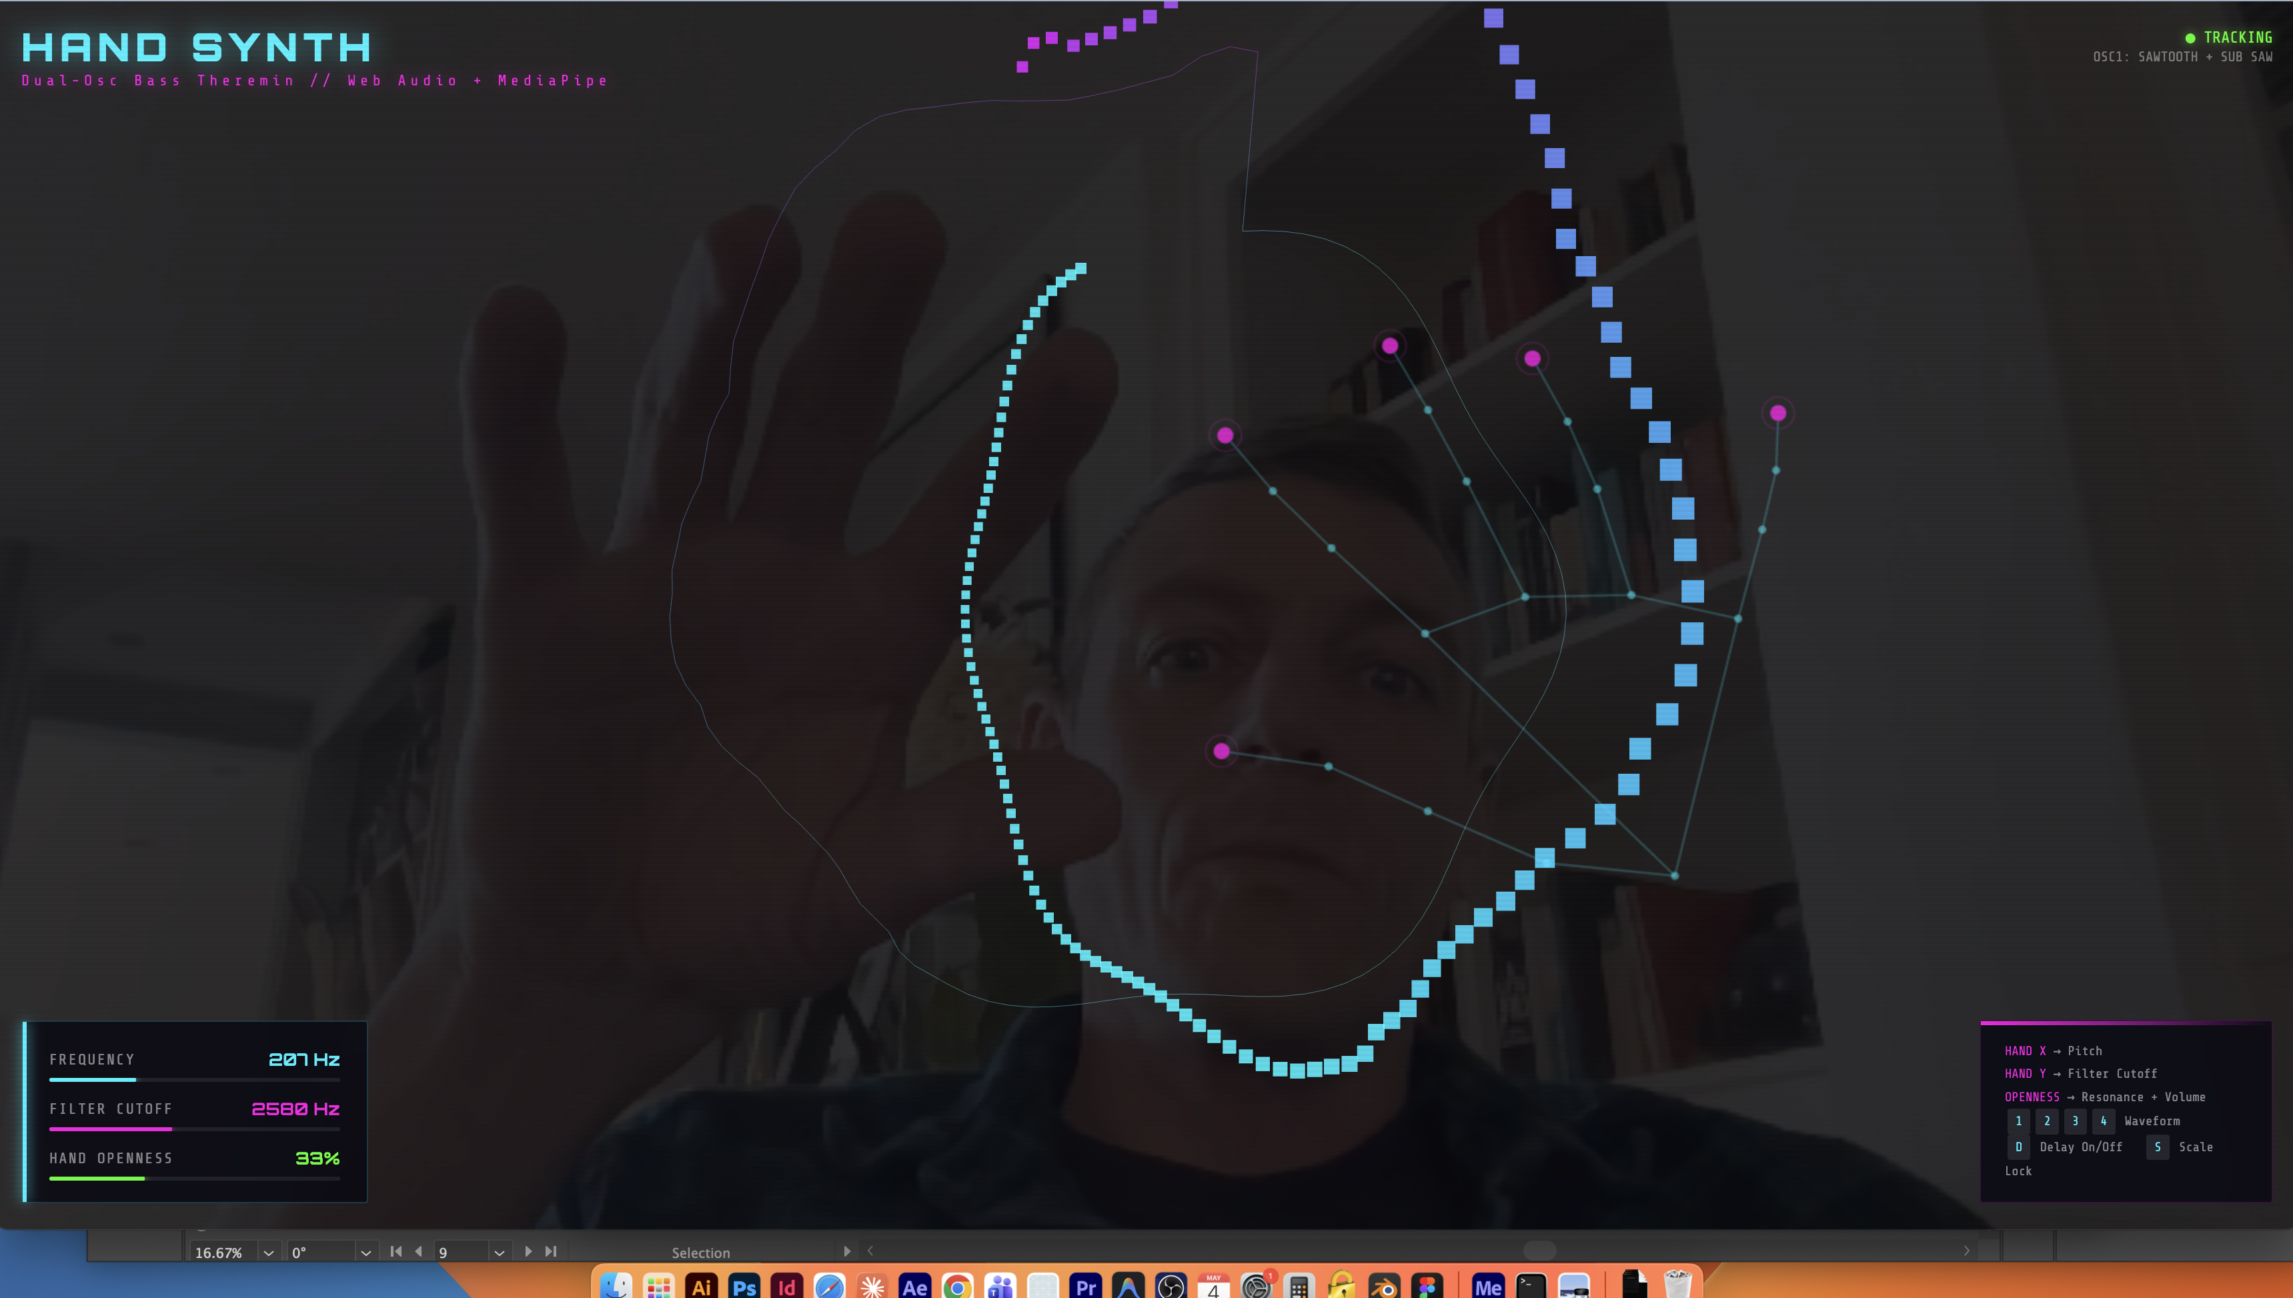This screenshot has height=1298, width=2293.
Task: Click the Illustrator zoom field showing 16.67%
Action: pyautogui.click(x=223, y=1253)
